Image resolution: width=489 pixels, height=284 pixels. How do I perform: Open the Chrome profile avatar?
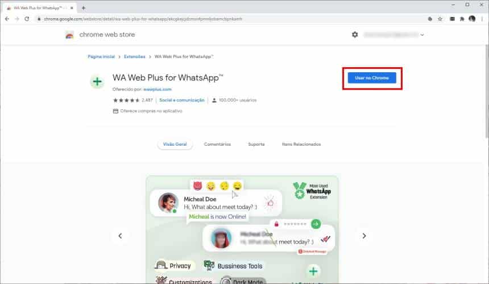pos(472,19)
